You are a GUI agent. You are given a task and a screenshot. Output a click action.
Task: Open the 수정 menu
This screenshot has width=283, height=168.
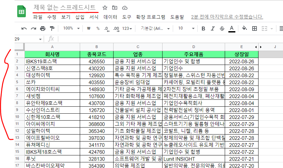pyautogui.click(x=52, y=17)
